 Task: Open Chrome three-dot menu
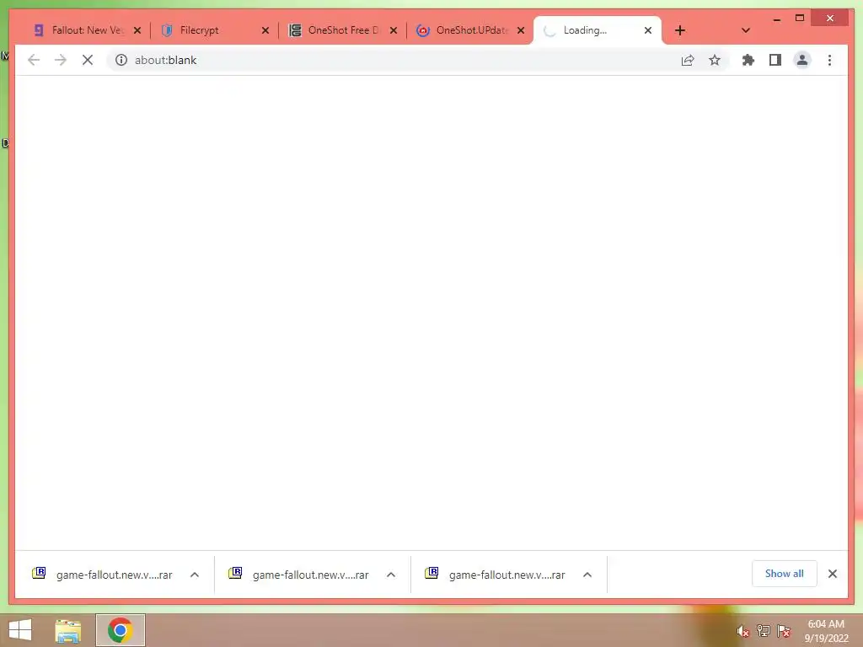(829, 60)
